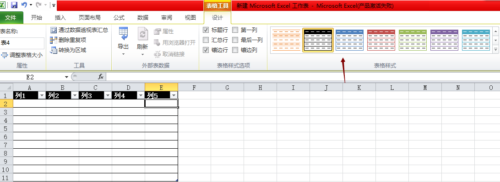Click the Undo arrow icon
500x182 pixels.
point(24,5)
